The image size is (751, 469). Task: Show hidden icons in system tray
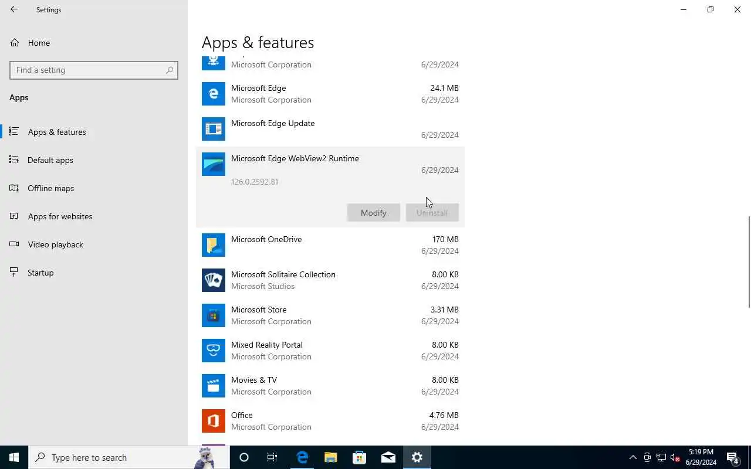[x=632, y=457]
